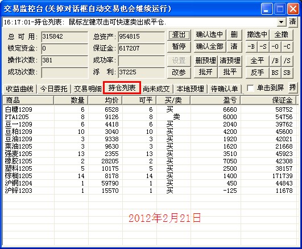The width and height of the screenshot is (302, 249).
Task: Click the 暂停 pause button
Action: coord(179,47)
